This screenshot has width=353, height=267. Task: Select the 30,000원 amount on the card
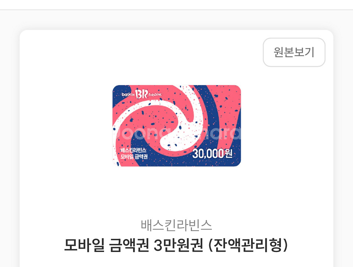pyautogui.click(x=212, y=154)
